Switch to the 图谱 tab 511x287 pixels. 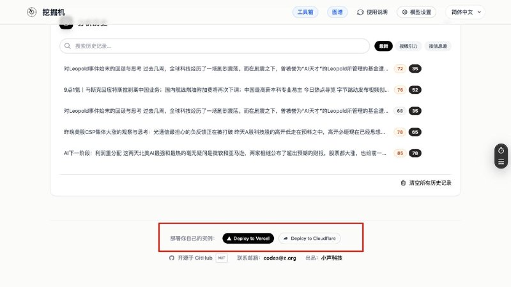pos(337,12)
